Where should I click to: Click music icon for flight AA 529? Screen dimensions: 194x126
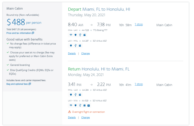[x=89, y=105]
